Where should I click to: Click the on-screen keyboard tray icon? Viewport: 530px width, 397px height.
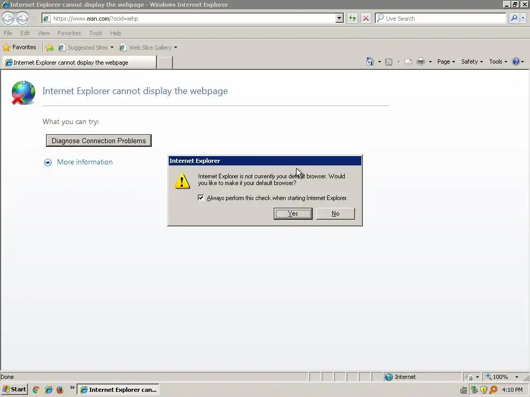[x=464, y=390]
